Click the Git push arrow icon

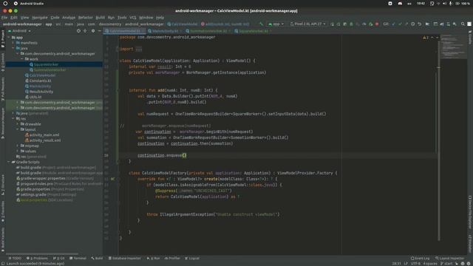(406, 24)
